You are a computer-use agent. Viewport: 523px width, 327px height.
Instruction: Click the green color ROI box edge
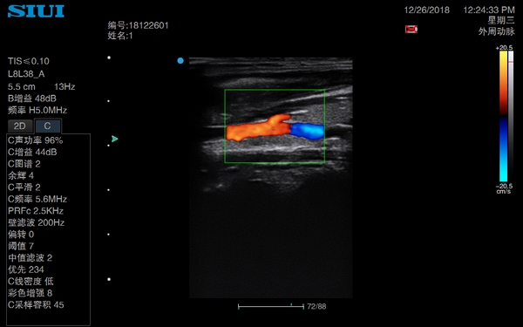point(275,90)
